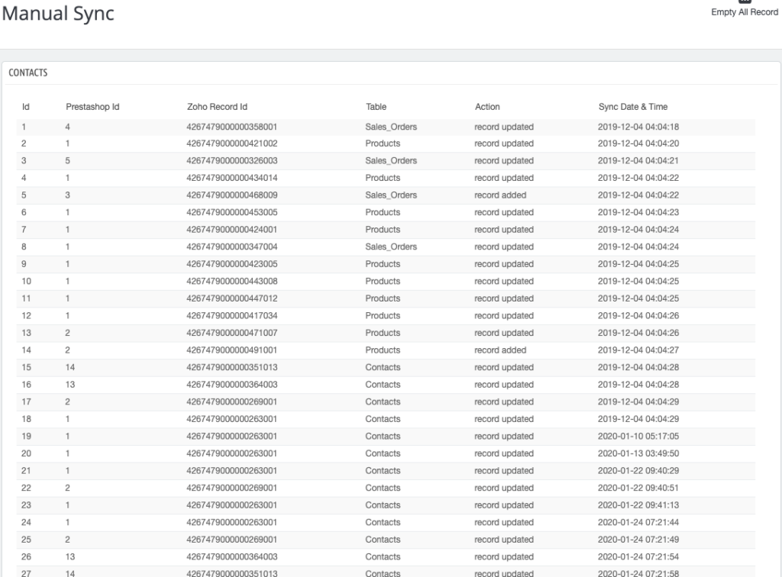Viewport: 782px width, 577px height.
Task: Click Zoho record id 4267479000000351013 in row 15
Action: point(232,367)
